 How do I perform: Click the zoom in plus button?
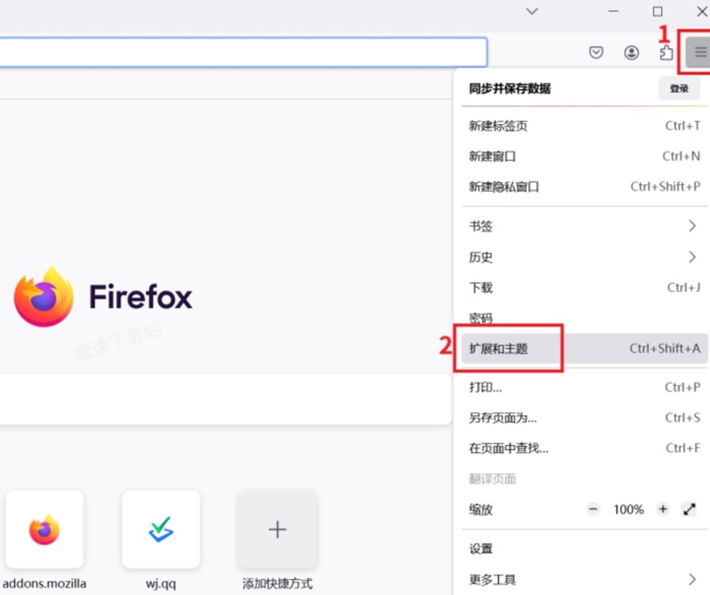(663, 510)
